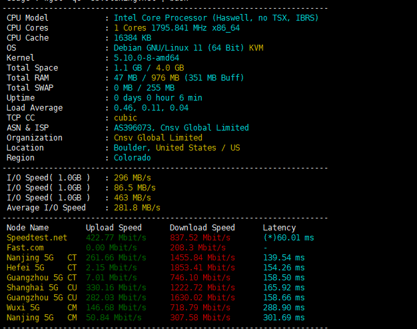Click the latency value 158.50 ms
This screenshot has height=329, width=417.
[284, 278]
